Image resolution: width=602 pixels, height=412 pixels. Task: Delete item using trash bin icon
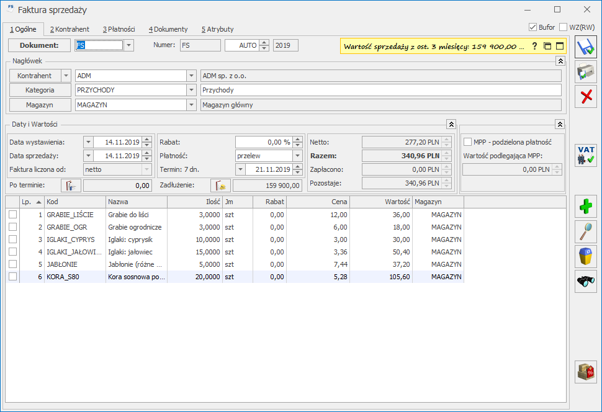coord(586,256)
